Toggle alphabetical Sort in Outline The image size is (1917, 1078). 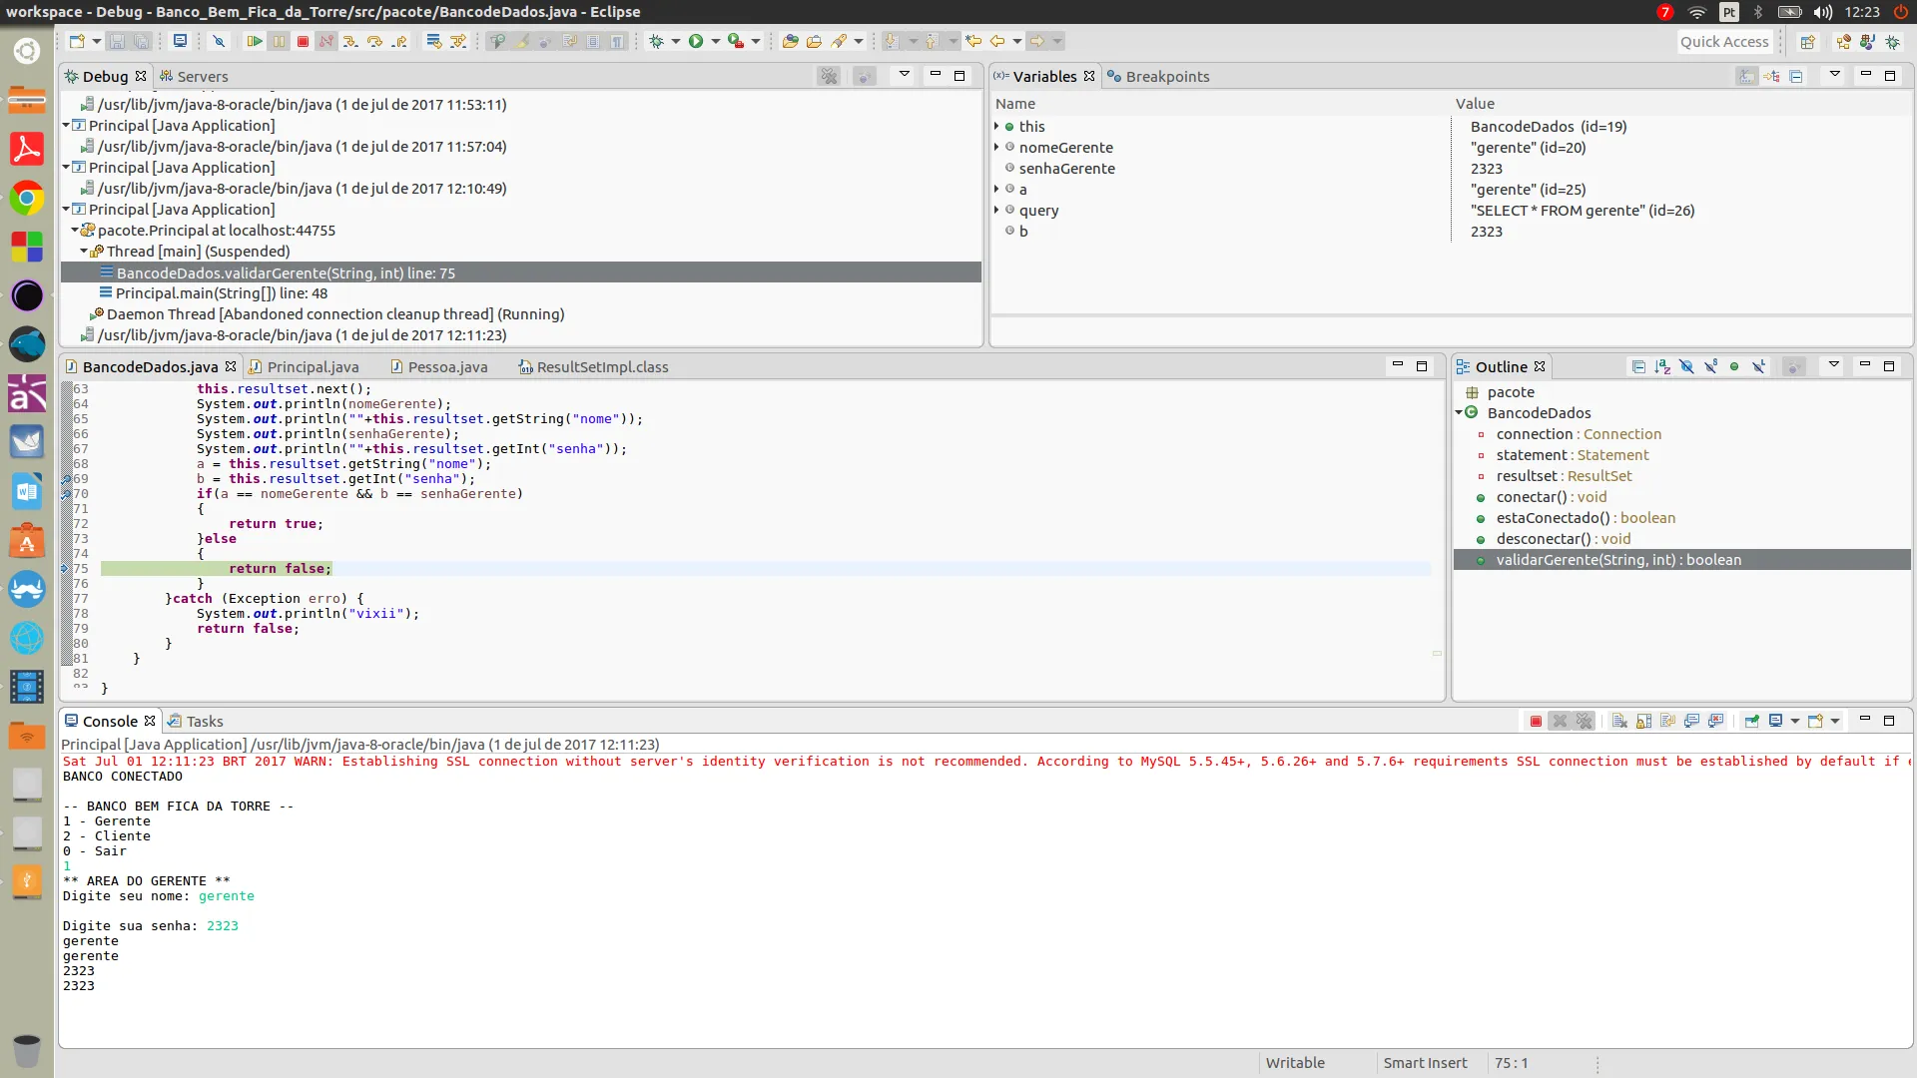coord(1662,366)
